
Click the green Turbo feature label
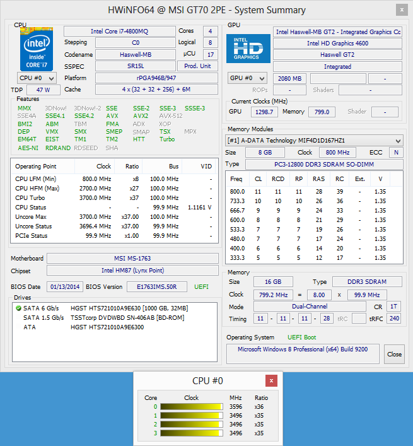167,139
